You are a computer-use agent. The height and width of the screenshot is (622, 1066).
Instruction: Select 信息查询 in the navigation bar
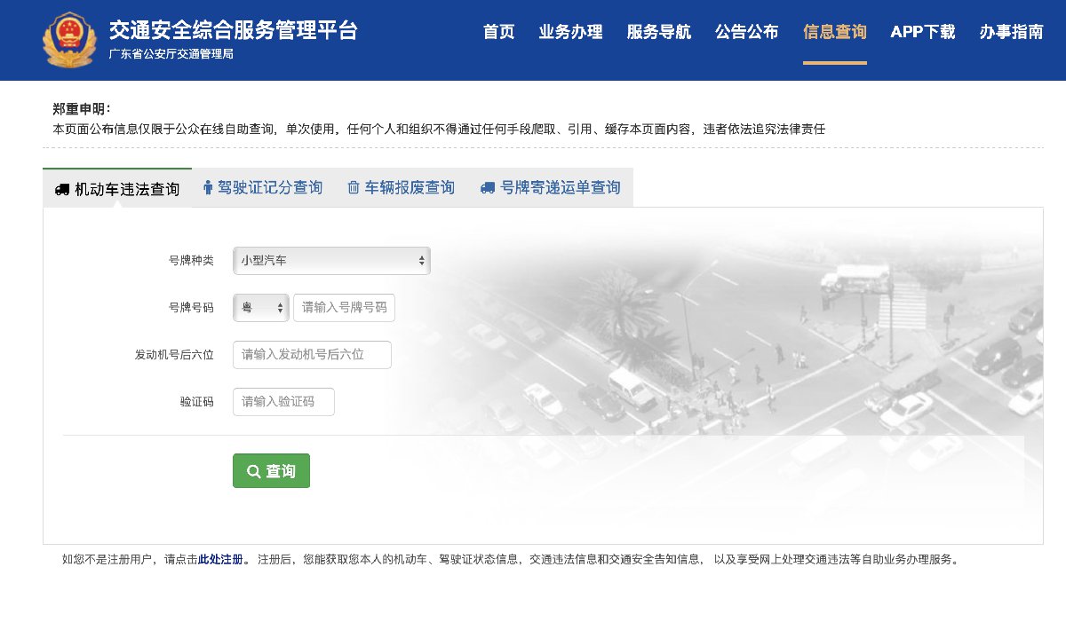click(834, 33)
